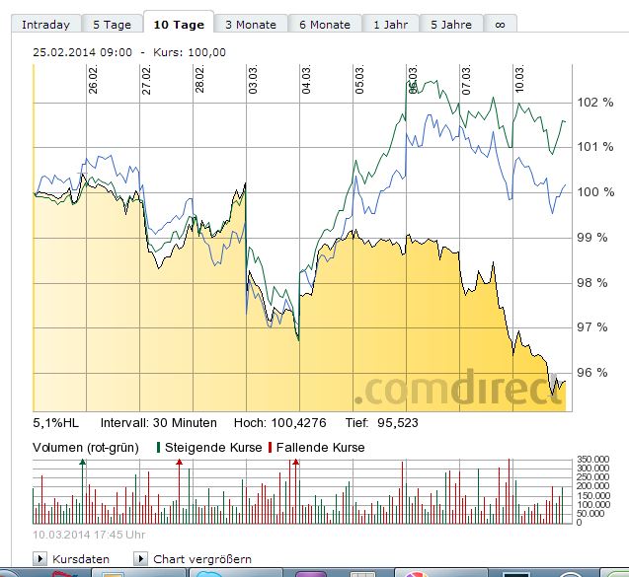Select the 5 Tage tab
Image resolution: width=629 pixels, height=577 pixels.
pos(111,25)
